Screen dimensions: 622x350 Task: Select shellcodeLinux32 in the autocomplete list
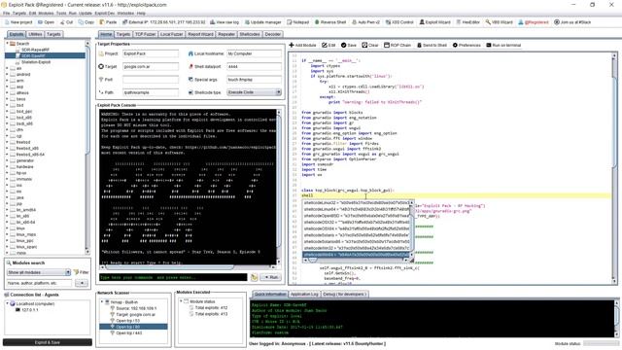coord(357,203)
